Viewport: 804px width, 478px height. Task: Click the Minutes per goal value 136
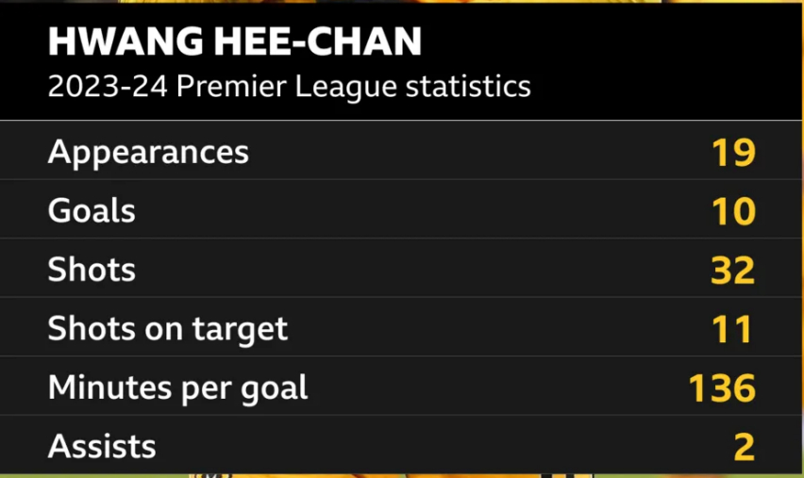pyautogui.click(x=722, y=387)
